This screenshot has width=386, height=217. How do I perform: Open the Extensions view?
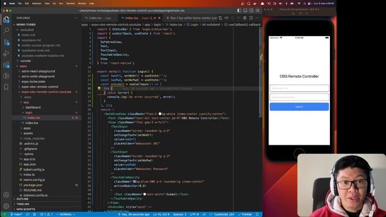tap(7, 64)
